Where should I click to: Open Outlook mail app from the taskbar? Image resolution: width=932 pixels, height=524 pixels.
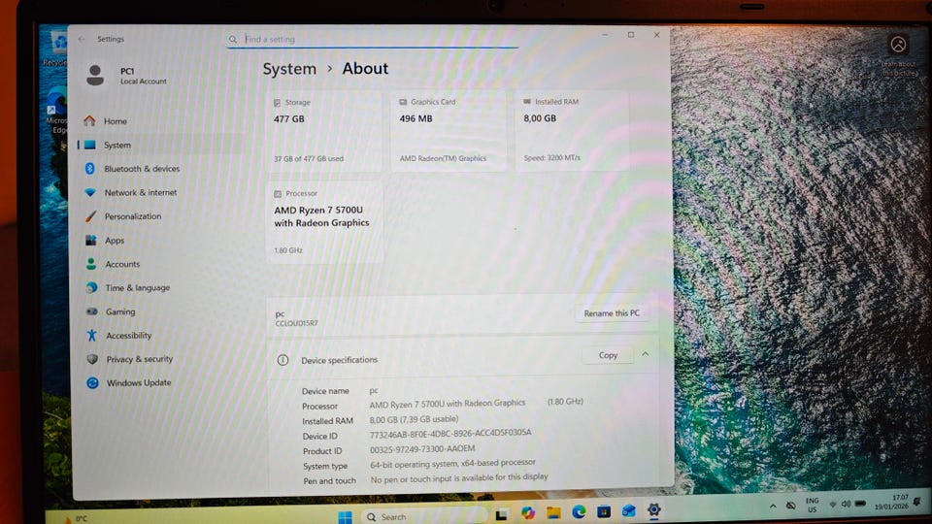tap(629, 510)
